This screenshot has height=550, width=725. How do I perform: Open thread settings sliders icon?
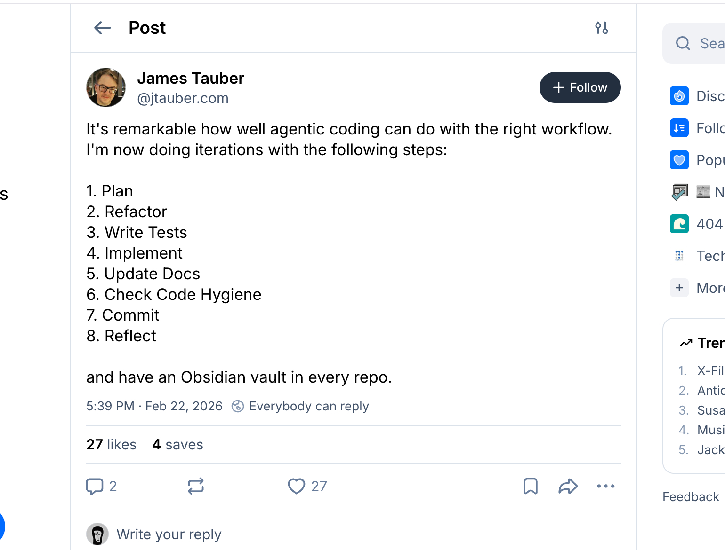pos(601,28)
